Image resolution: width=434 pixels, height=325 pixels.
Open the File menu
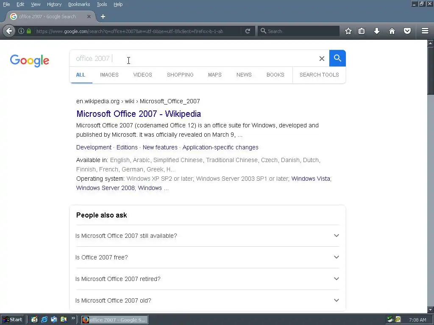6,4
